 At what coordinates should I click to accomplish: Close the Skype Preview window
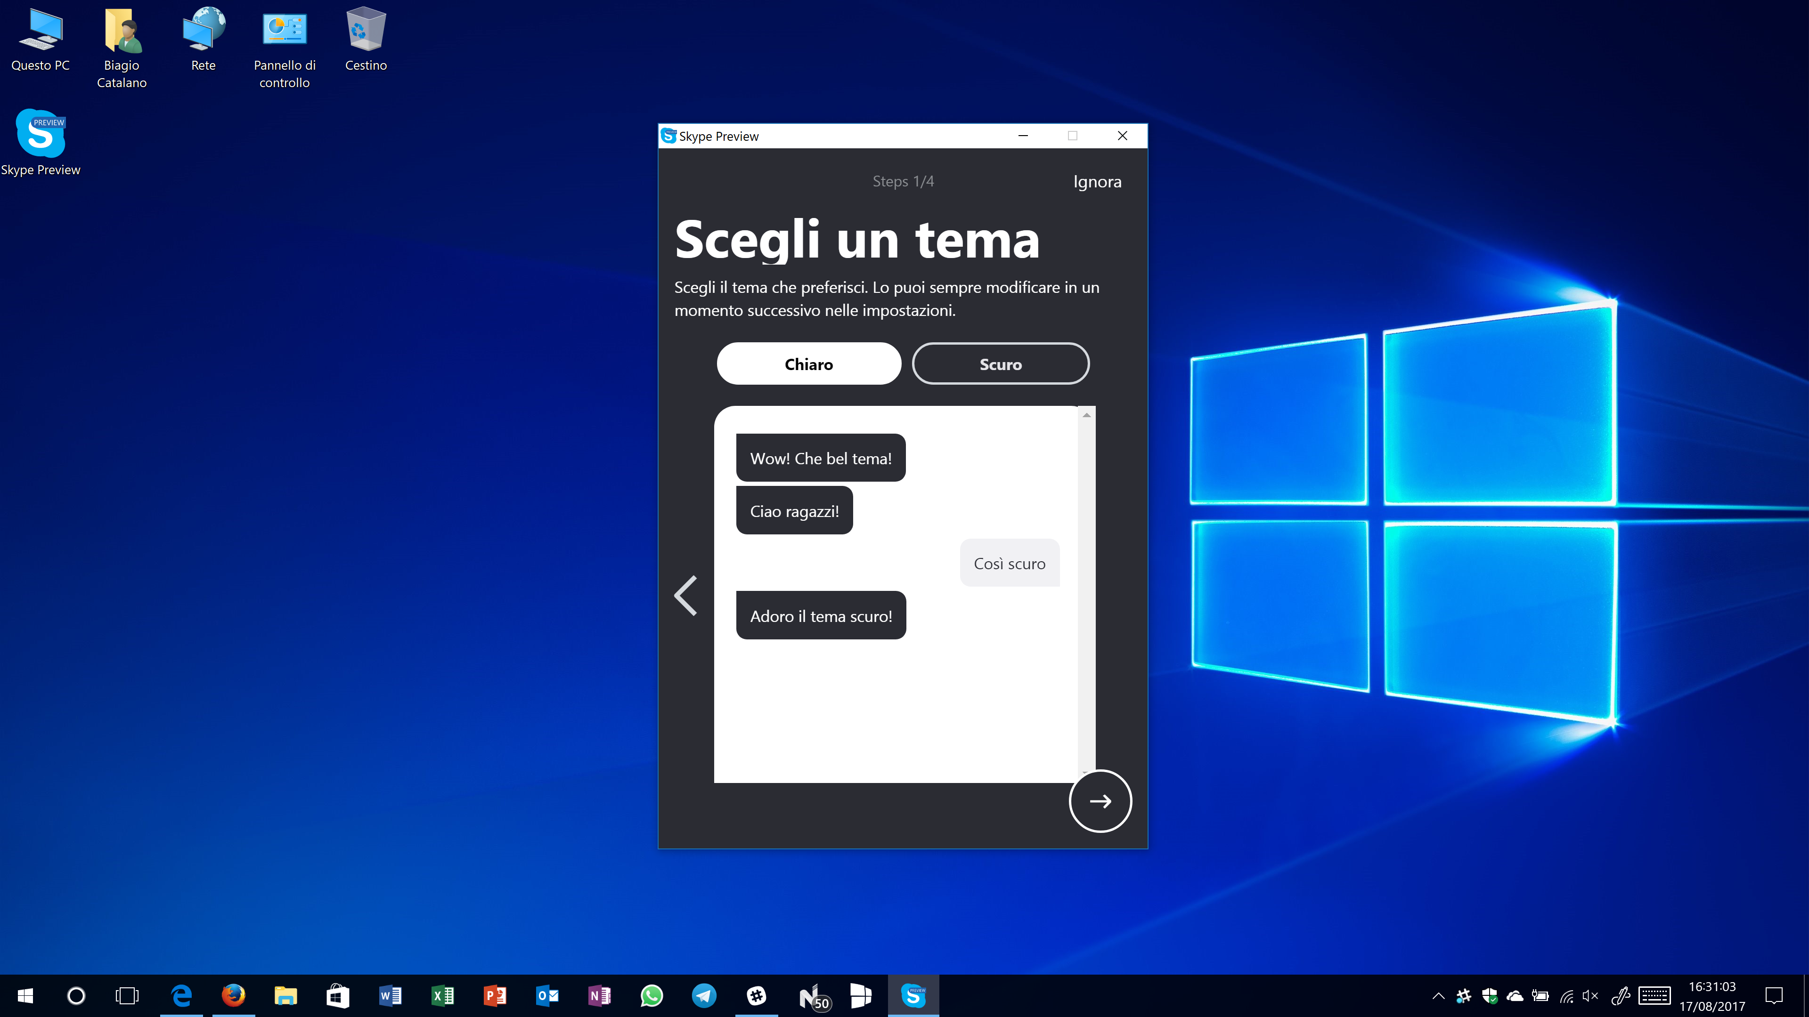click(1122, 136)
